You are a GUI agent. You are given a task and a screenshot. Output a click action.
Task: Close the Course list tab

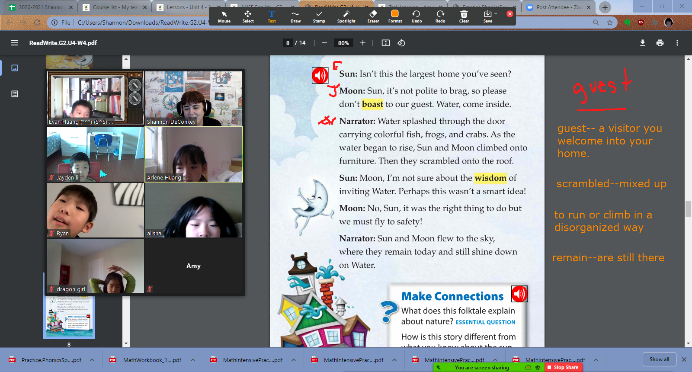coord(145,7)
